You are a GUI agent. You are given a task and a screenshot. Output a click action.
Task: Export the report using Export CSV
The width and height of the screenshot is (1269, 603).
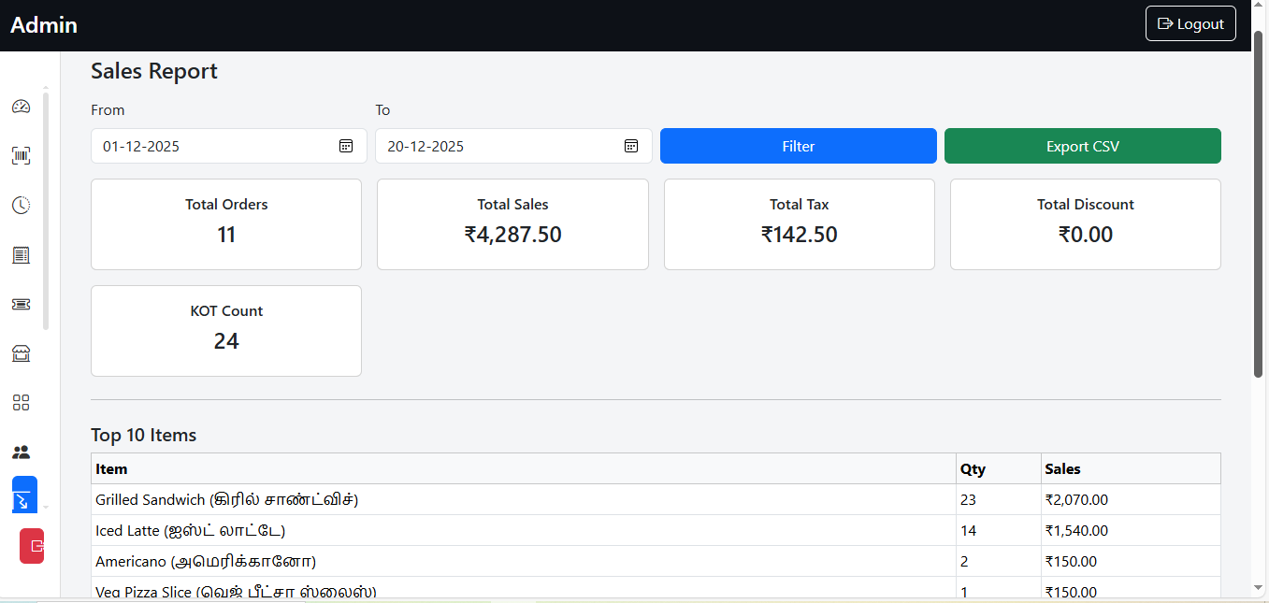coord(1082,146)
